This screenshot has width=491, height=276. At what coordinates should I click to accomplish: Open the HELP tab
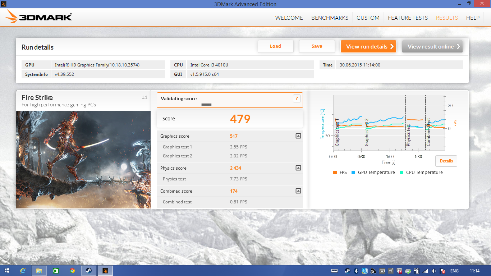click(x=473, y=18)
